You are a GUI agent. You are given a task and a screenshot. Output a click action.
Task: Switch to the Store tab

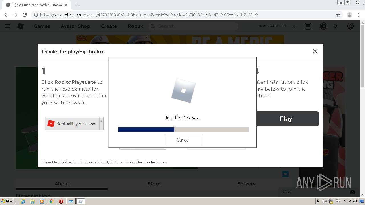tap(154, 184)
